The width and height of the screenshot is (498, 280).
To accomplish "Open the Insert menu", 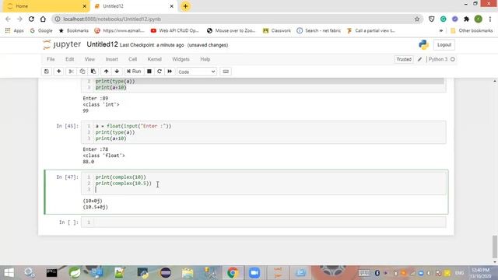I will (111, 59).
